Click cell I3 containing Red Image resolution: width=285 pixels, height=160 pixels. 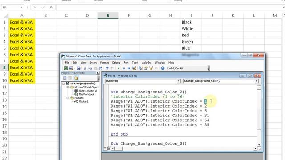(191, 35)
